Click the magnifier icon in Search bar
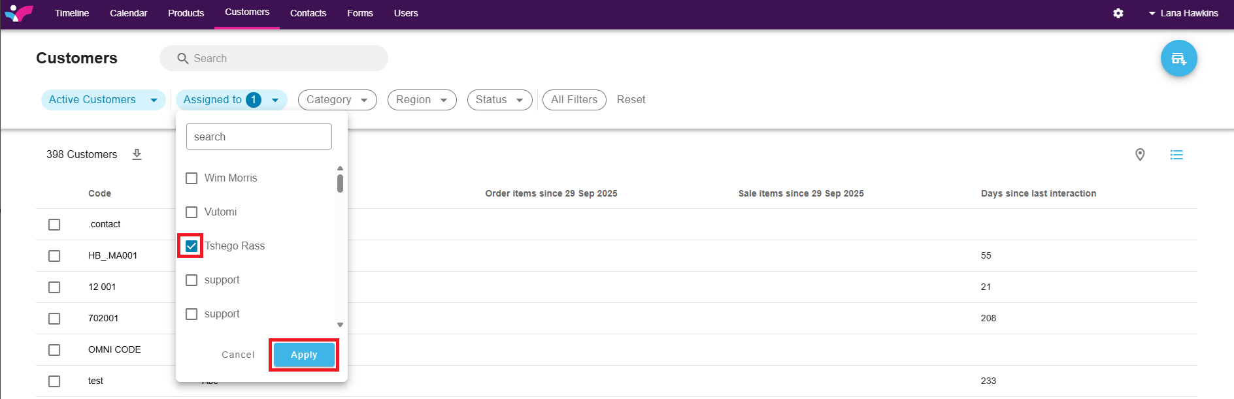This screenshot has height=399, width=1234. [183, 59]
